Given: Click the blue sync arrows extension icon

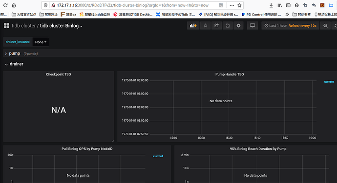Looking at the screenshot, I should tap(331, 5).
